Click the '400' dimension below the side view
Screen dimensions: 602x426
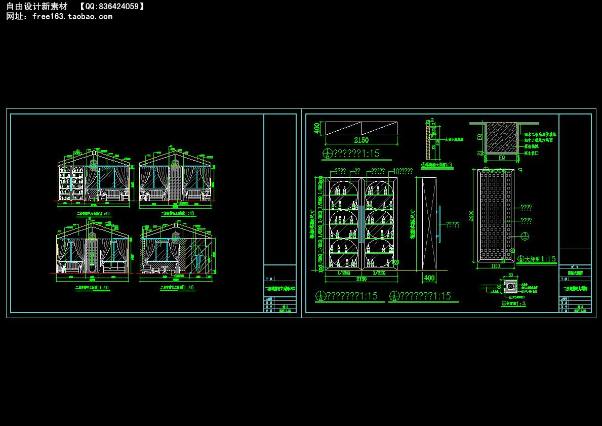click(429, 278)
